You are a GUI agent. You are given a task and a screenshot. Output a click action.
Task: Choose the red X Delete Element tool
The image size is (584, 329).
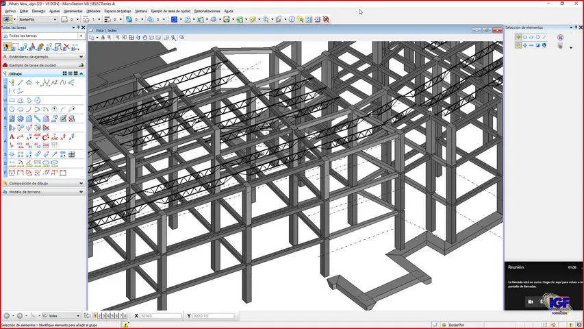pyautogui.click(x=66, y=47)
